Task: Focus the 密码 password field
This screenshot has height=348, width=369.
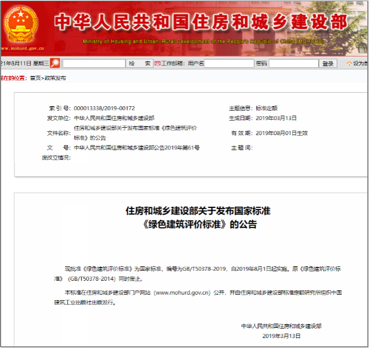Action: click(x=293, y=63)
